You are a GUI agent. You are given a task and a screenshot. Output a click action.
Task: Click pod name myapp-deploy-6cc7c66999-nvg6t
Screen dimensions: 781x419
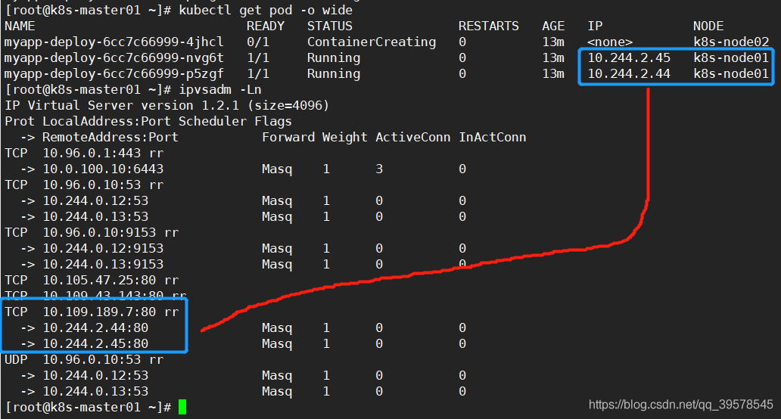tap(114, 58)
